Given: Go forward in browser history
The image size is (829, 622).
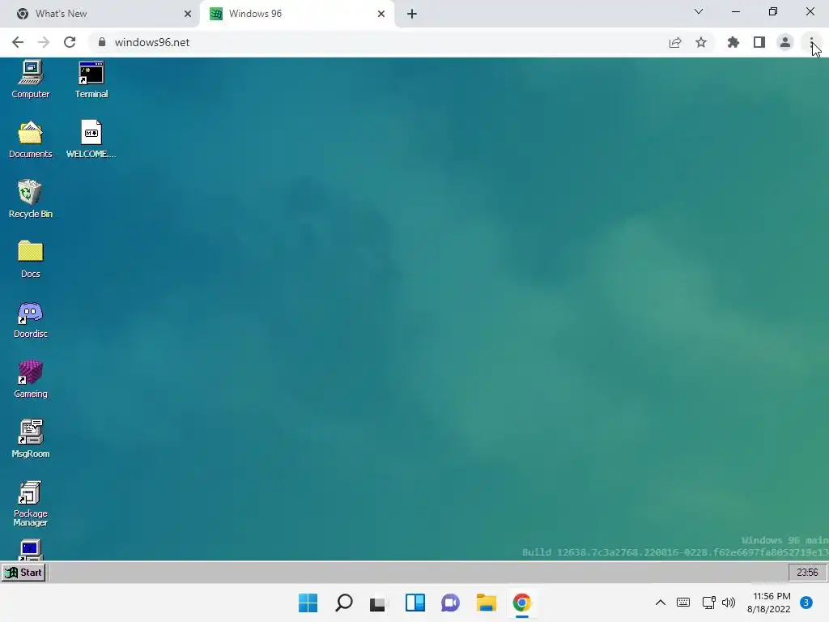Looking at the screenshot, I should (x=44, y=42).
